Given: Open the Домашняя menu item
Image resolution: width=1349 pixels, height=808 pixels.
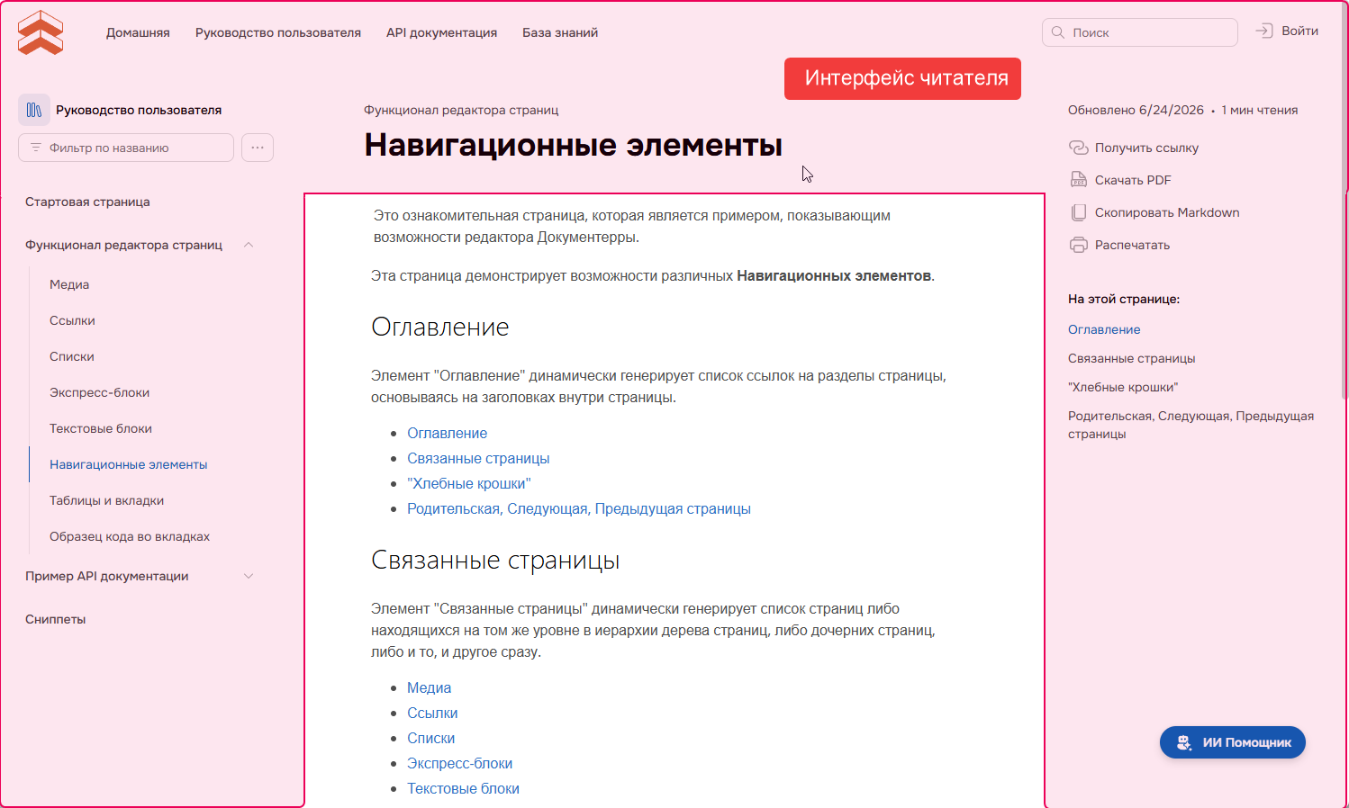Looking at the screenshot, I should coord(138,32).
